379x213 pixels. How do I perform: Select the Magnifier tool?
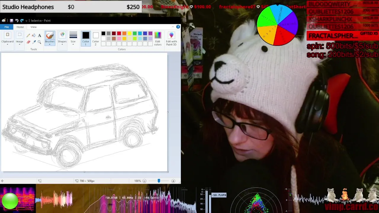coord(39,42)
